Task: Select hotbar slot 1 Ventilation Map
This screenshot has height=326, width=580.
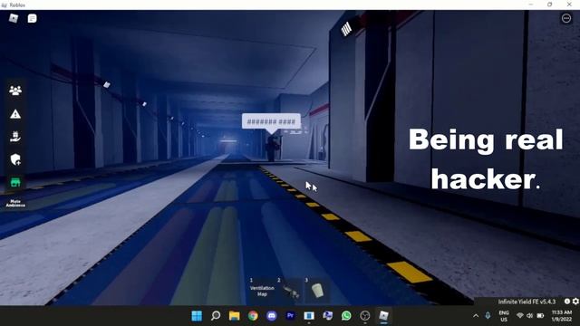Action: coord(262,291)
